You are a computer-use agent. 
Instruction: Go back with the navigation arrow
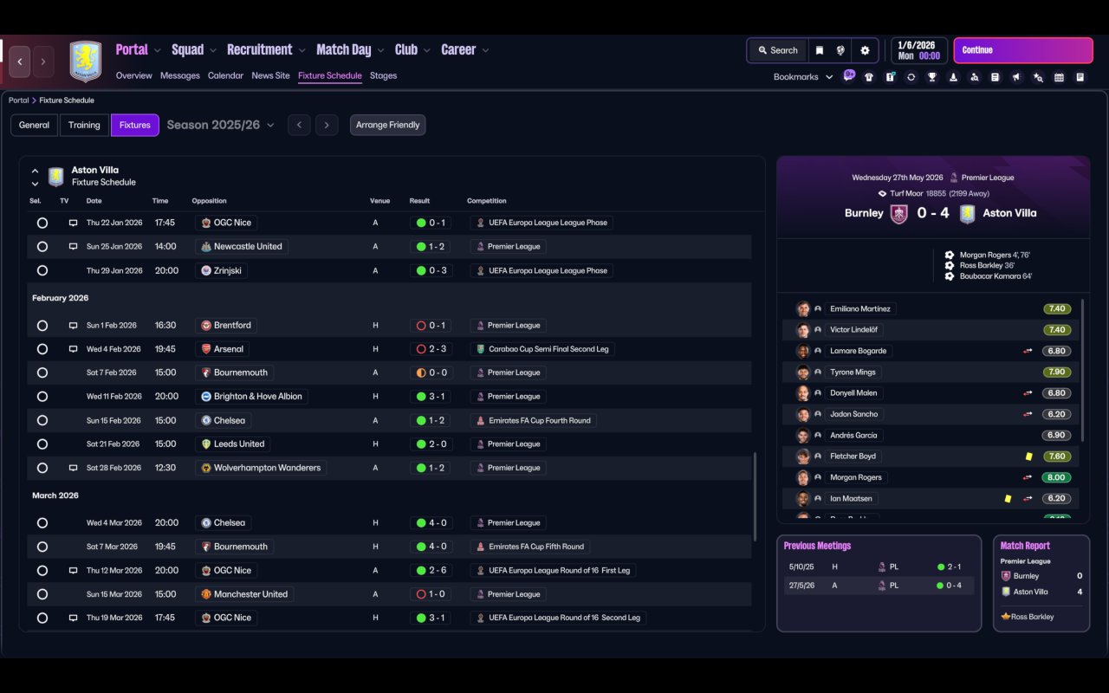20,62
